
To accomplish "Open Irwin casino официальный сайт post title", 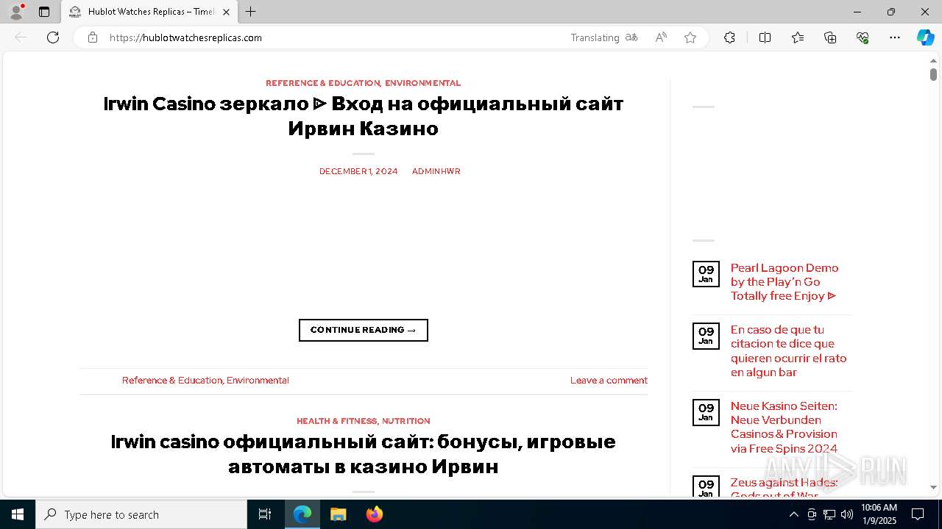I will click(364, 454).
